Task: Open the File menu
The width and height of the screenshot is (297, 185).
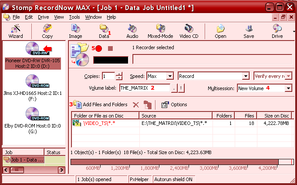Action: 16,17
